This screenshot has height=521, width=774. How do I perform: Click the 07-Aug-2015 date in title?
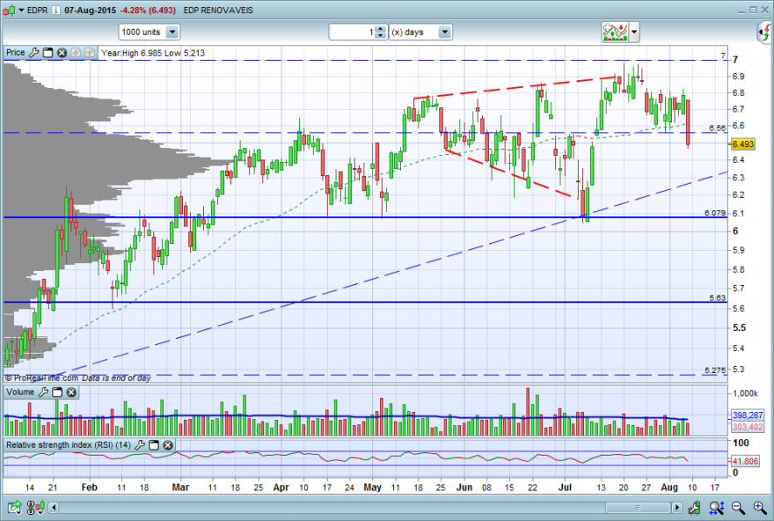90,10
